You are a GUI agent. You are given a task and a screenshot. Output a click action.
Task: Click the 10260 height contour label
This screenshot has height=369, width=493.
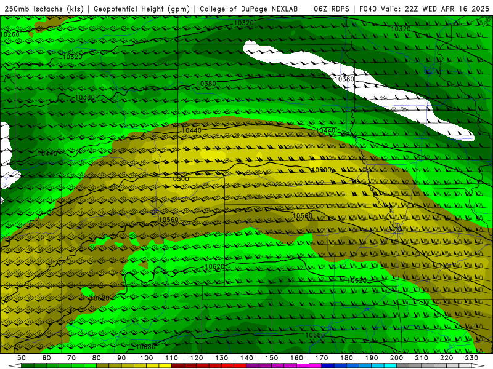(10, 34)
